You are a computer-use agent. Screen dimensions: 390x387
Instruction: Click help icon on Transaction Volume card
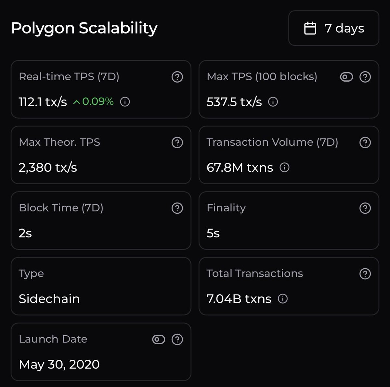(365, 142)
